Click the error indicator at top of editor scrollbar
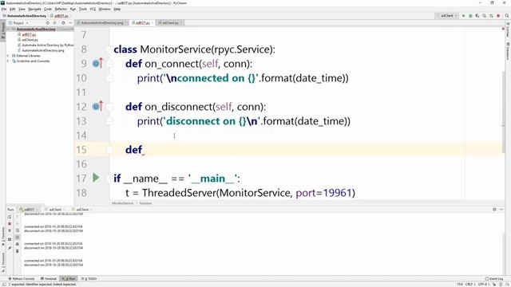Screen dimensions: 511x287 click(x=503, y=29)
